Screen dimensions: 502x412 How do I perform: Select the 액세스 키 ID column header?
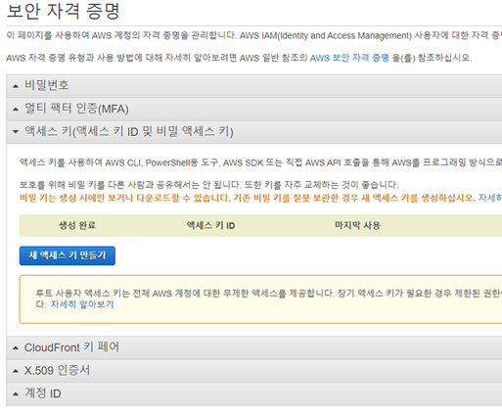(210, 225)
